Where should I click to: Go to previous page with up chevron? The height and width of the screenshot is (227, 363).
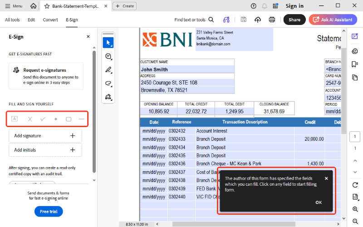tap(355, 161)
